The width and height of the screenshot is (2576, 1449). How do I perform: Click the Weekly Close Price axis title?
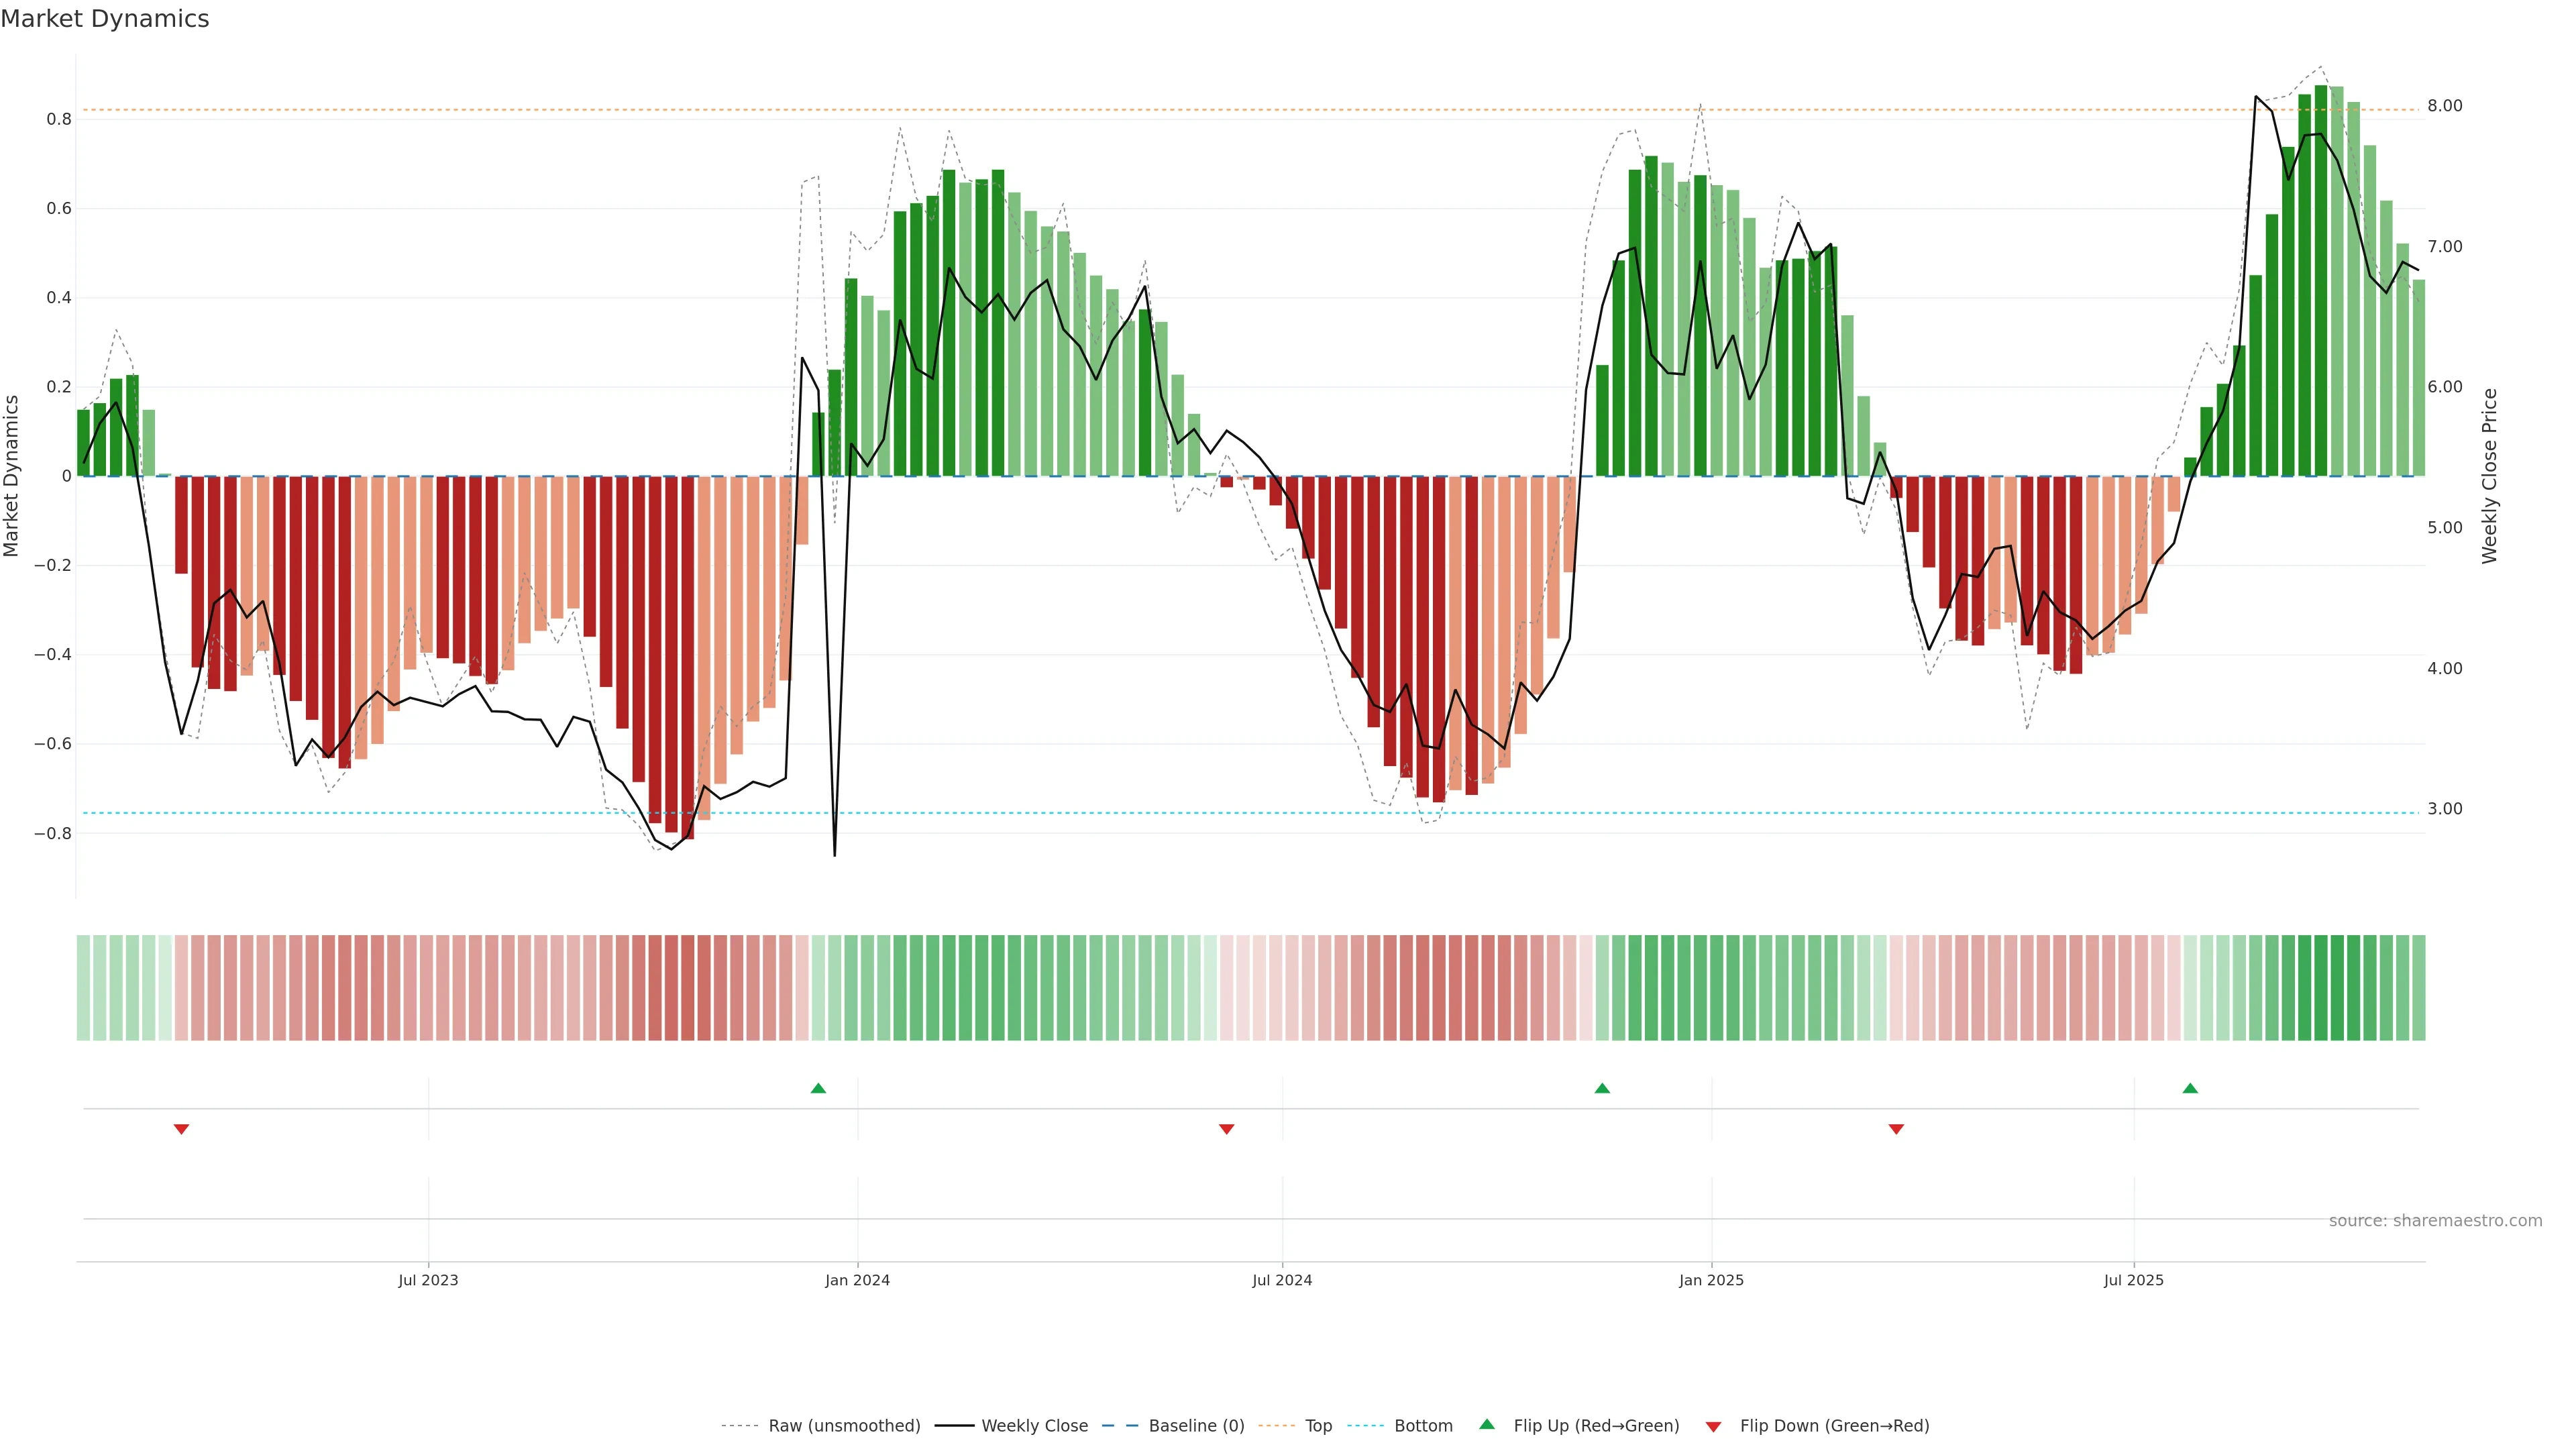[x=2490, y=476]
